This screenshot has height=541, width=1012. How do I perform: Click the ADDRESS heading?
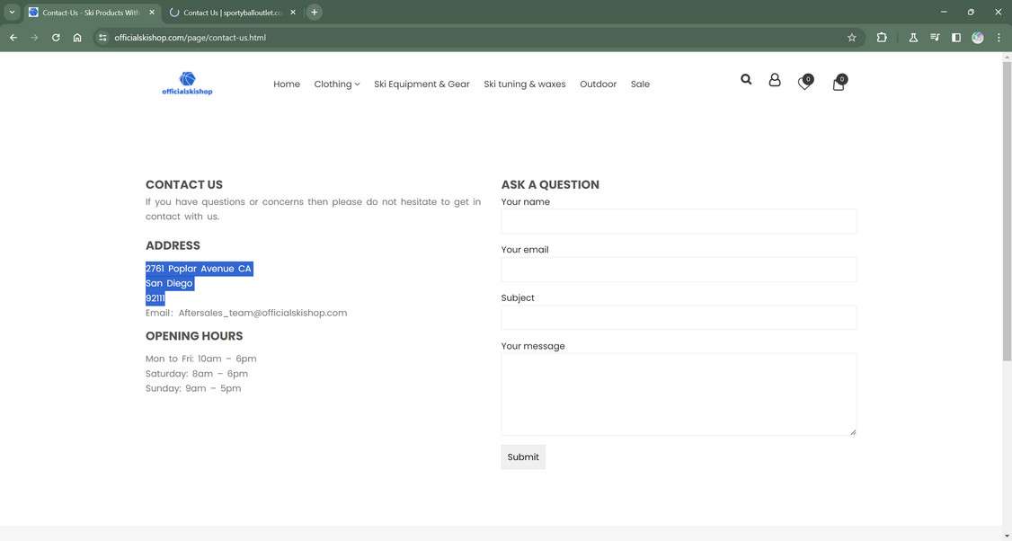point(173,245)
